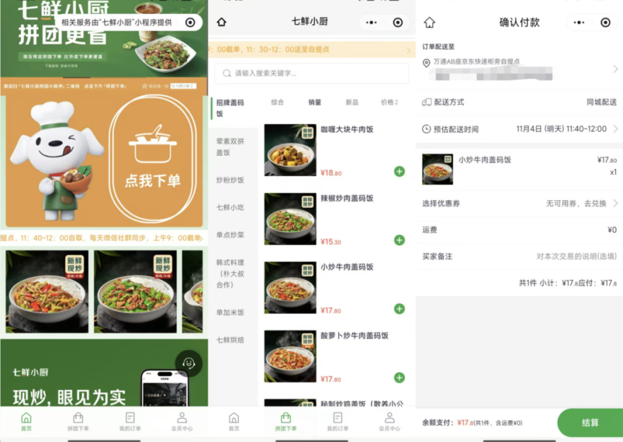Open 选择优惠券 coupon selector
The width and height of the screenshot is (623, 442).
point(581,204)
